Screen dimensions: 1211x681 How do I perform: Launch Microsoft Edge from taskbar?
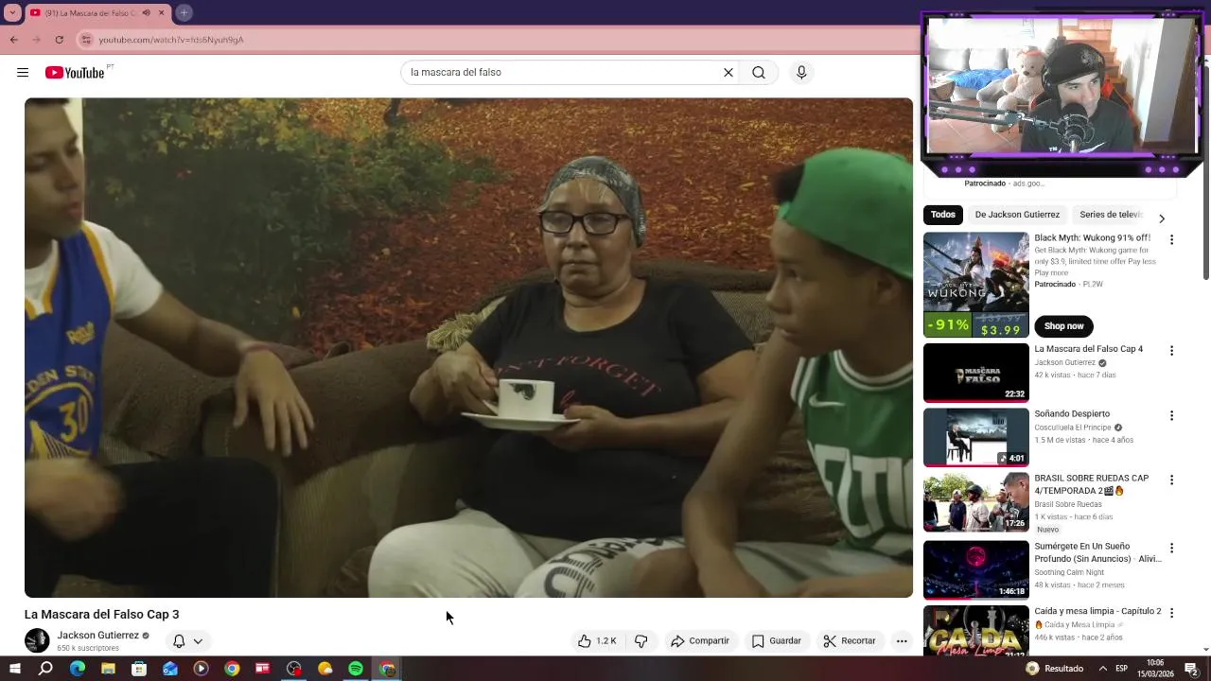(x=78, y=669)
